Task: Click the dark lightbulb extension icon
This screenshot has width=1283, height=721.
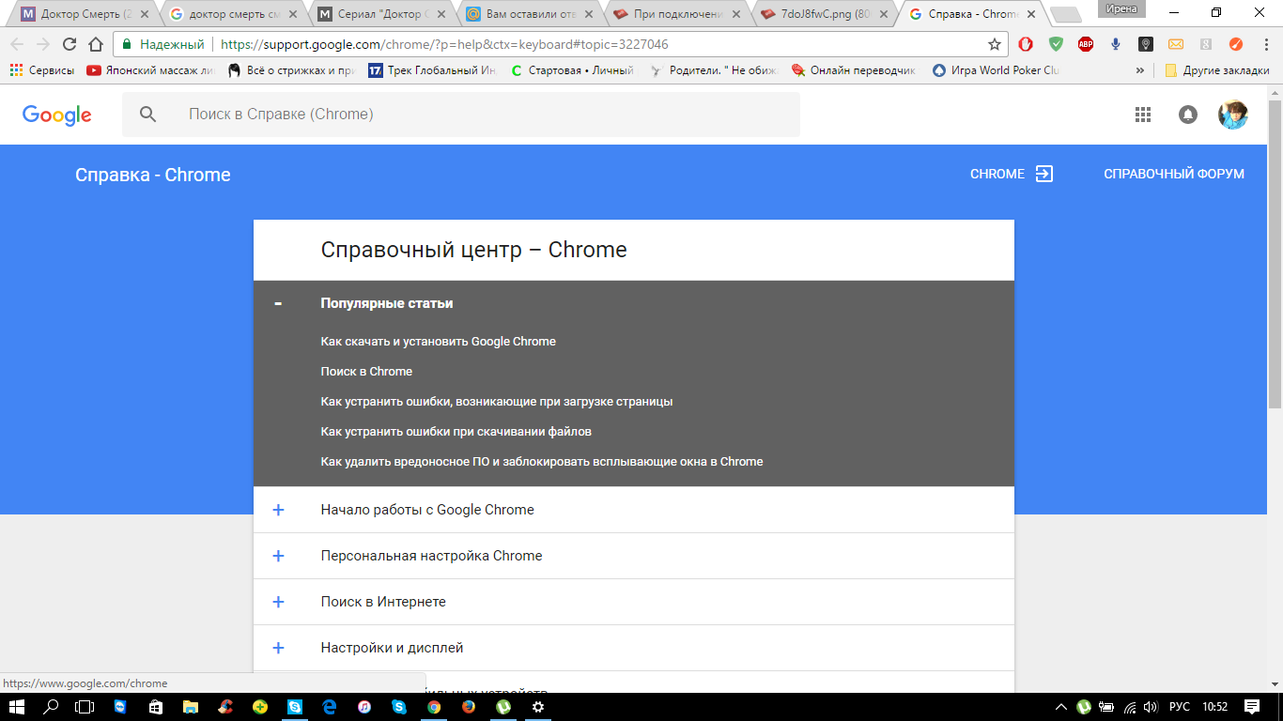Action: point(1146,44)
